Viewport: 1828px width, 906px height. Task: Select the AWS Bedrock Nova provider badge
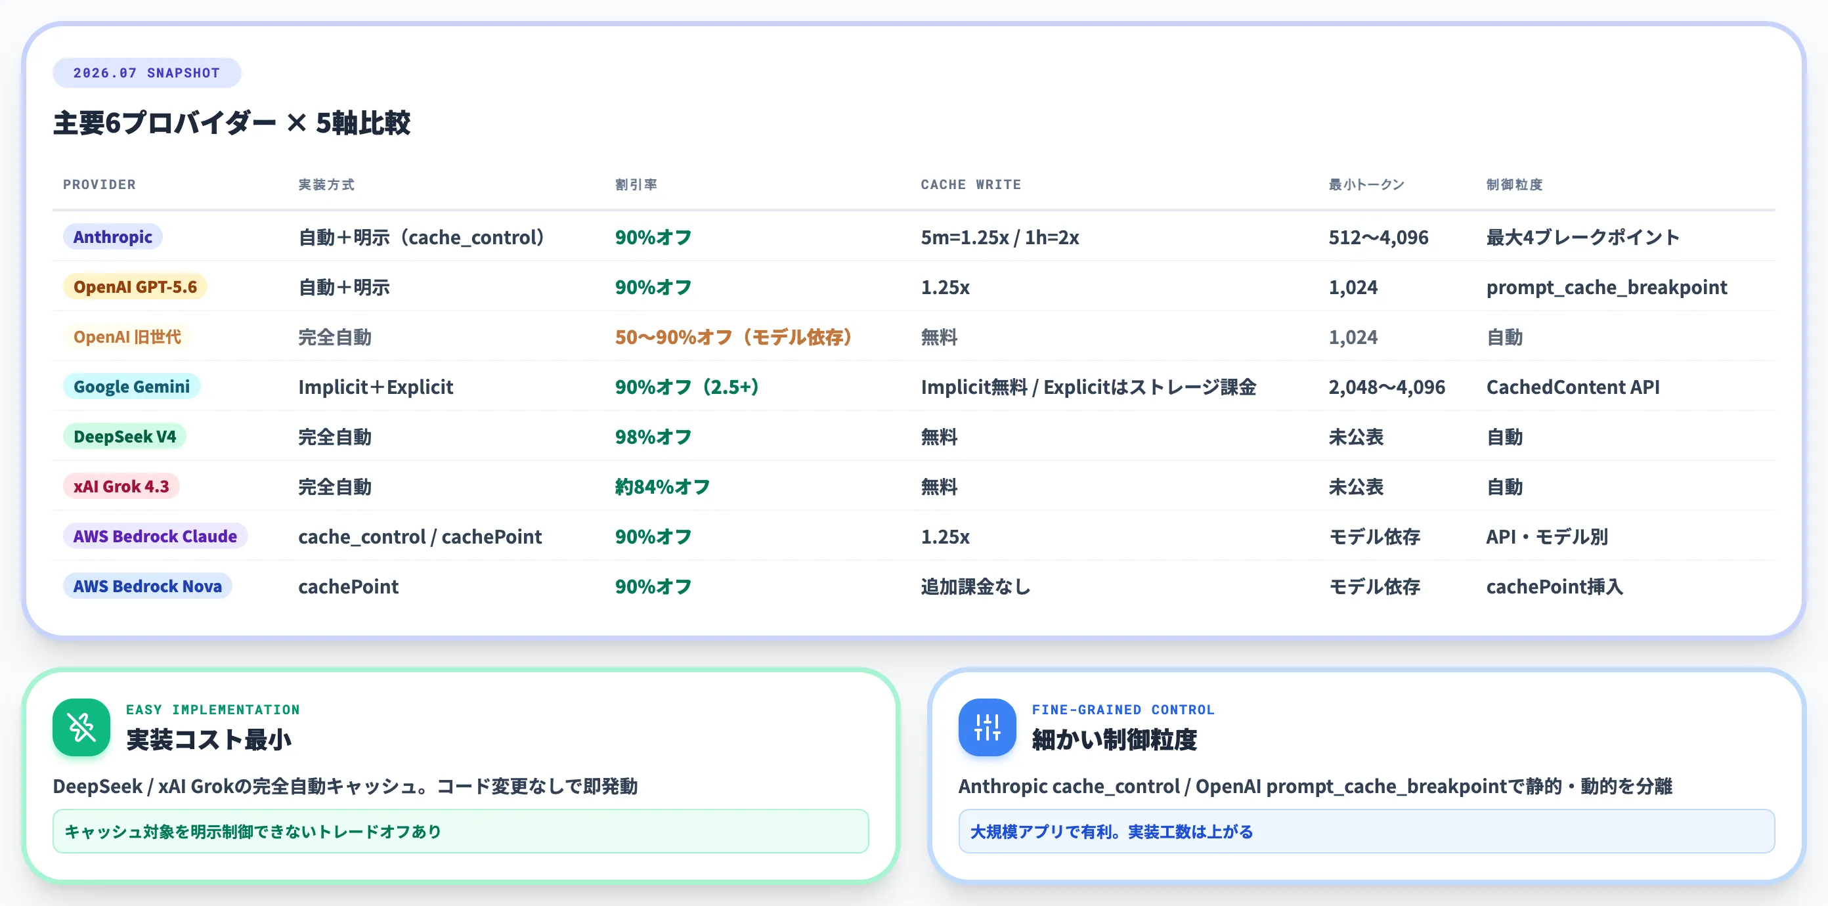point(147,586)
